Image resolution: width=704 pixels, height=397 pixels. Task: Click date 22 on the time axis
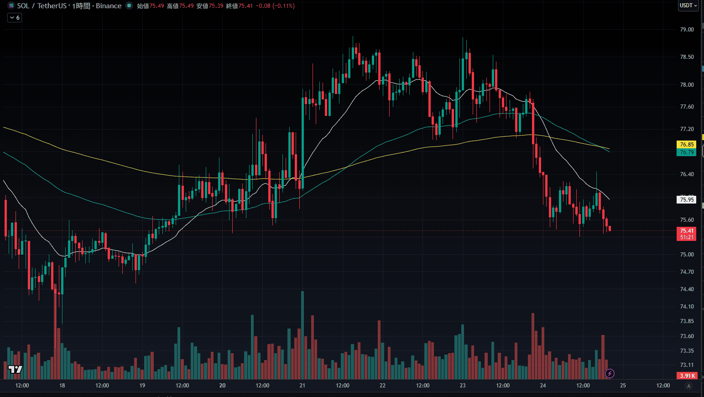pos(382,386)
